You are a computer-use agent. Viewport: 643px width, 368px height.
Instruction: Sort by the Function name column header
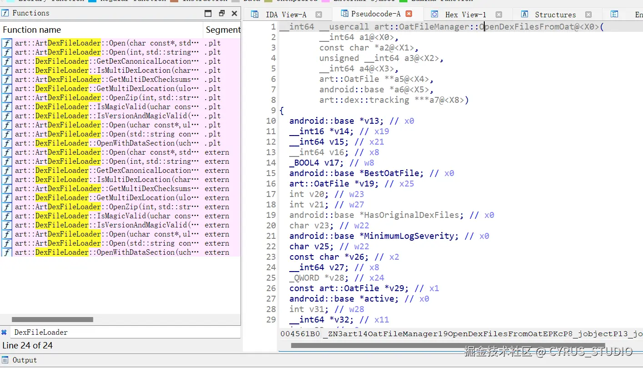[x=101, y=30]
